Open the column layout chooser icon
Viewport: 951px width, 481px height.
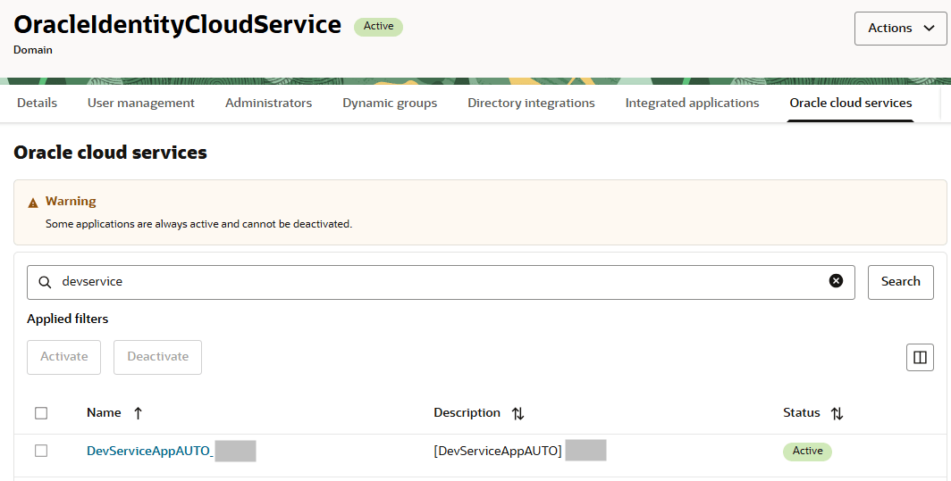pos(920,358)
